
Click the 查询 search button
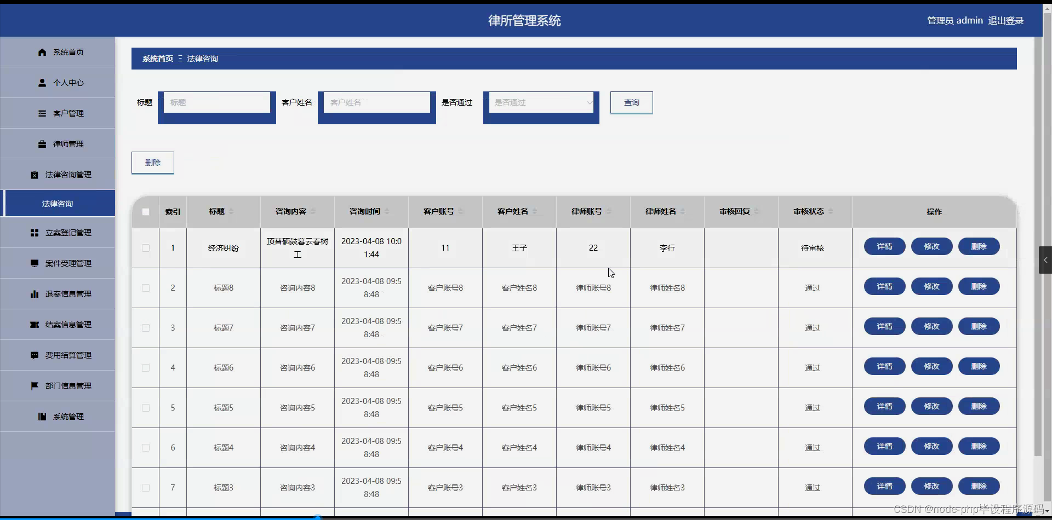[x=631, y=102]
